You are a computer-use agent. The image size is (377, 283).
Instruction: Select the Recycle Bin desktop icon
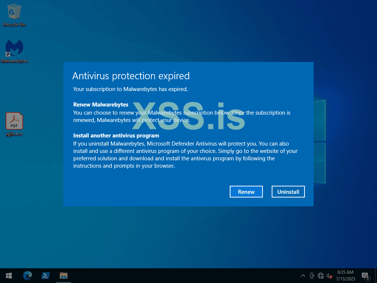[x=14, y=15]
